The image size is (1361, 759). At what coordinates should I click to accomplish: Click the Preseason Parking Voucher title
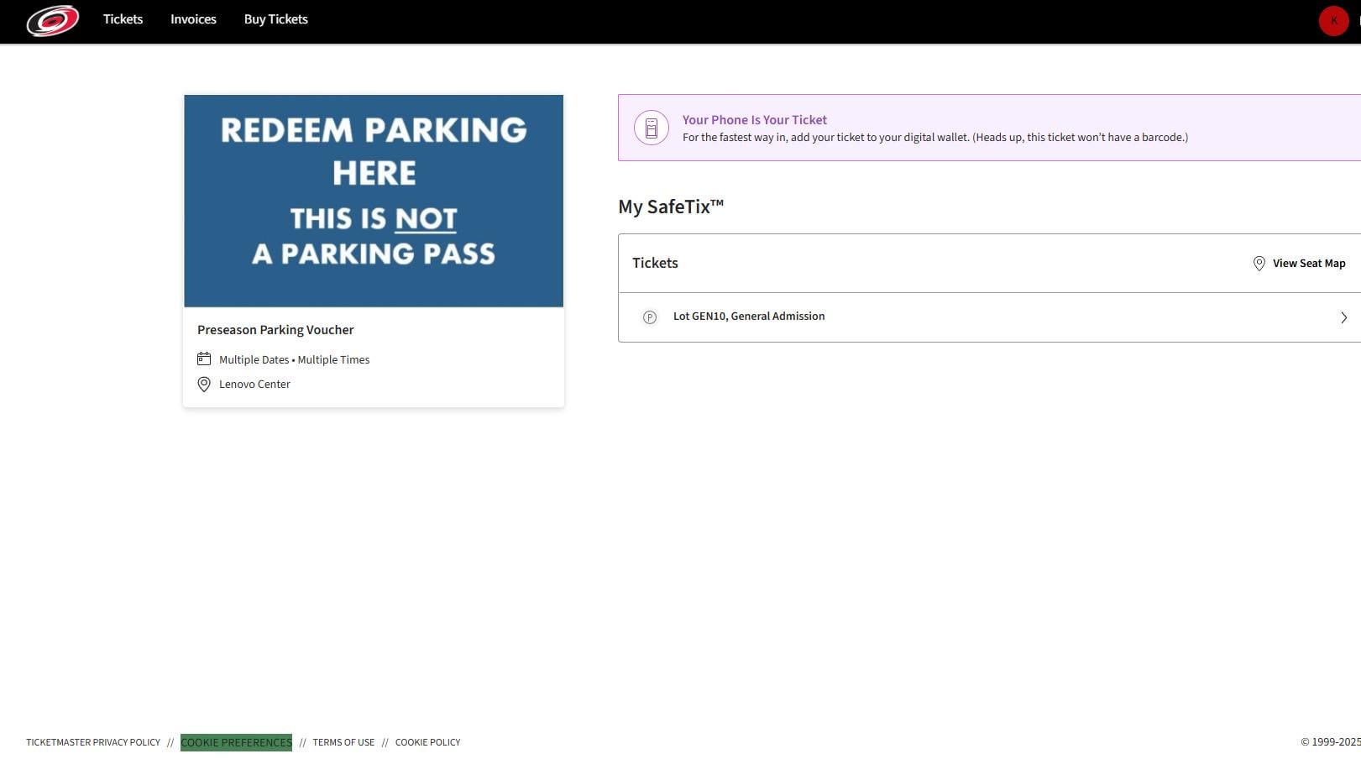pyautogui.click(x=275, y=329)
